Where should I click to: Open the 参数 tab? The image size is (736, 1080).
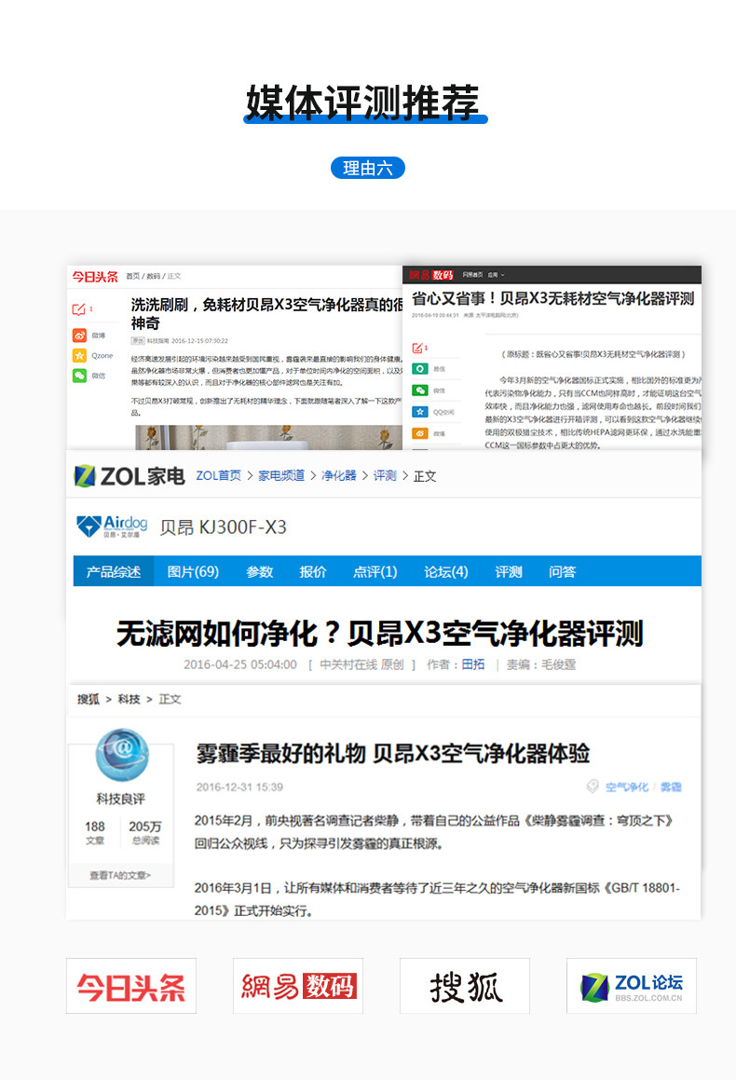coord(260,571)
